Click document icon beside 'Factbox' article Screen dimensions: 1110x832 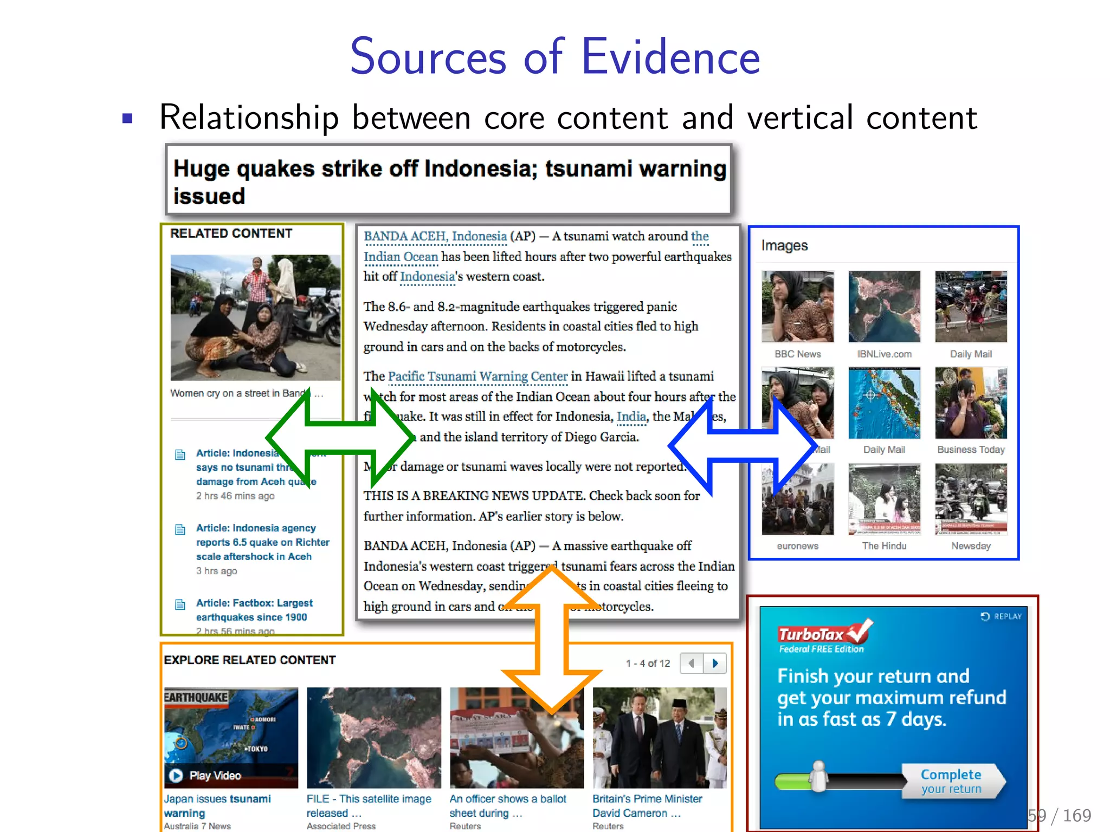(180, 604)
